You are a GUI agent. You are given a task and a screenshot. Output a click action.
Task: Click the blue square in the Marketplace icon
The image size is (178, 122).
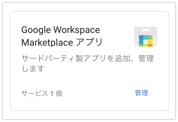(x=141, y=37)
